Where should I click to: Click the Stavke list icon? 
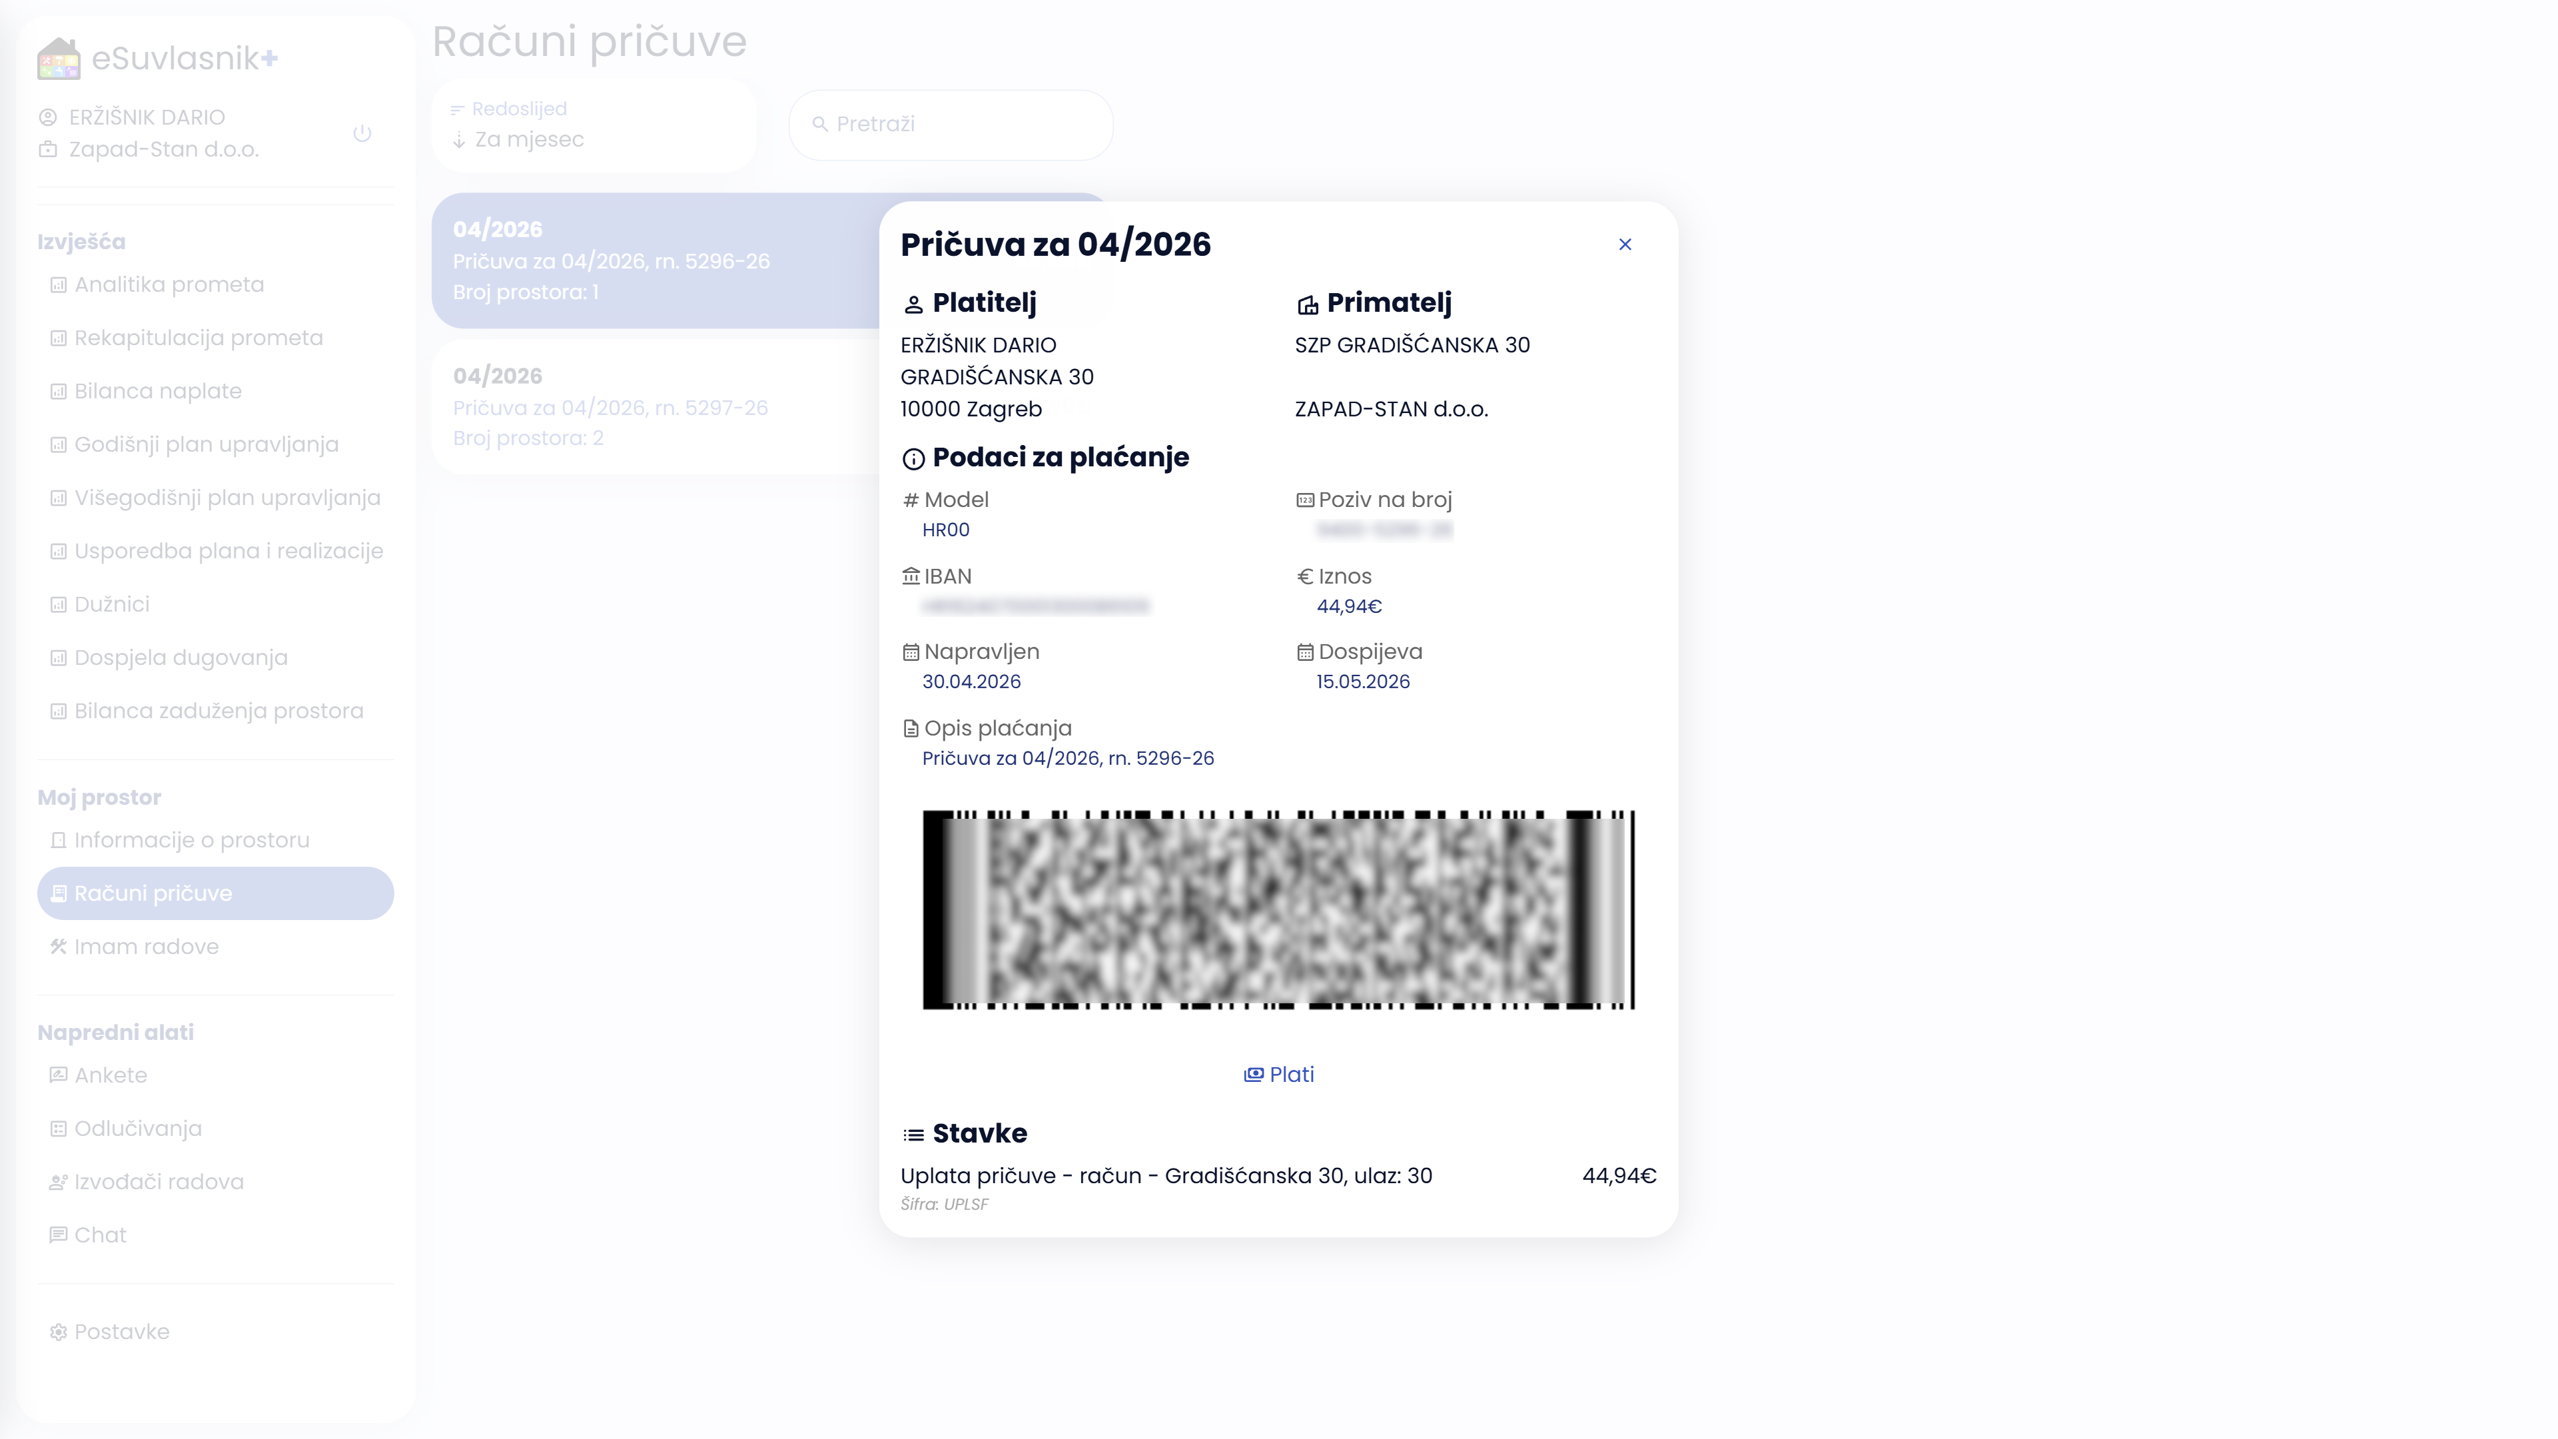(x=913, y=1135)
